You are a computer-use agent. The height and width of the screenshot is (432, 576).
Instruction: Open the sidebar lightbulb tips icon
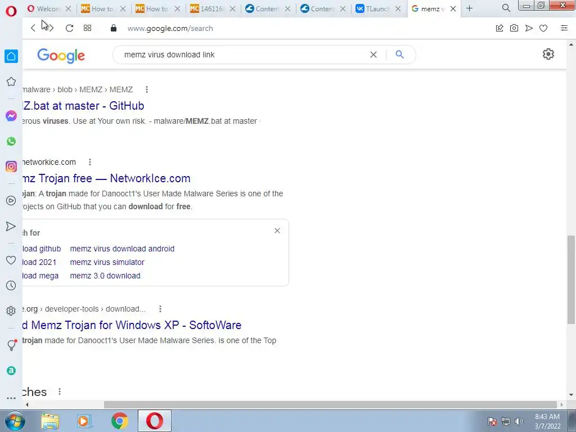click(11, 345)
